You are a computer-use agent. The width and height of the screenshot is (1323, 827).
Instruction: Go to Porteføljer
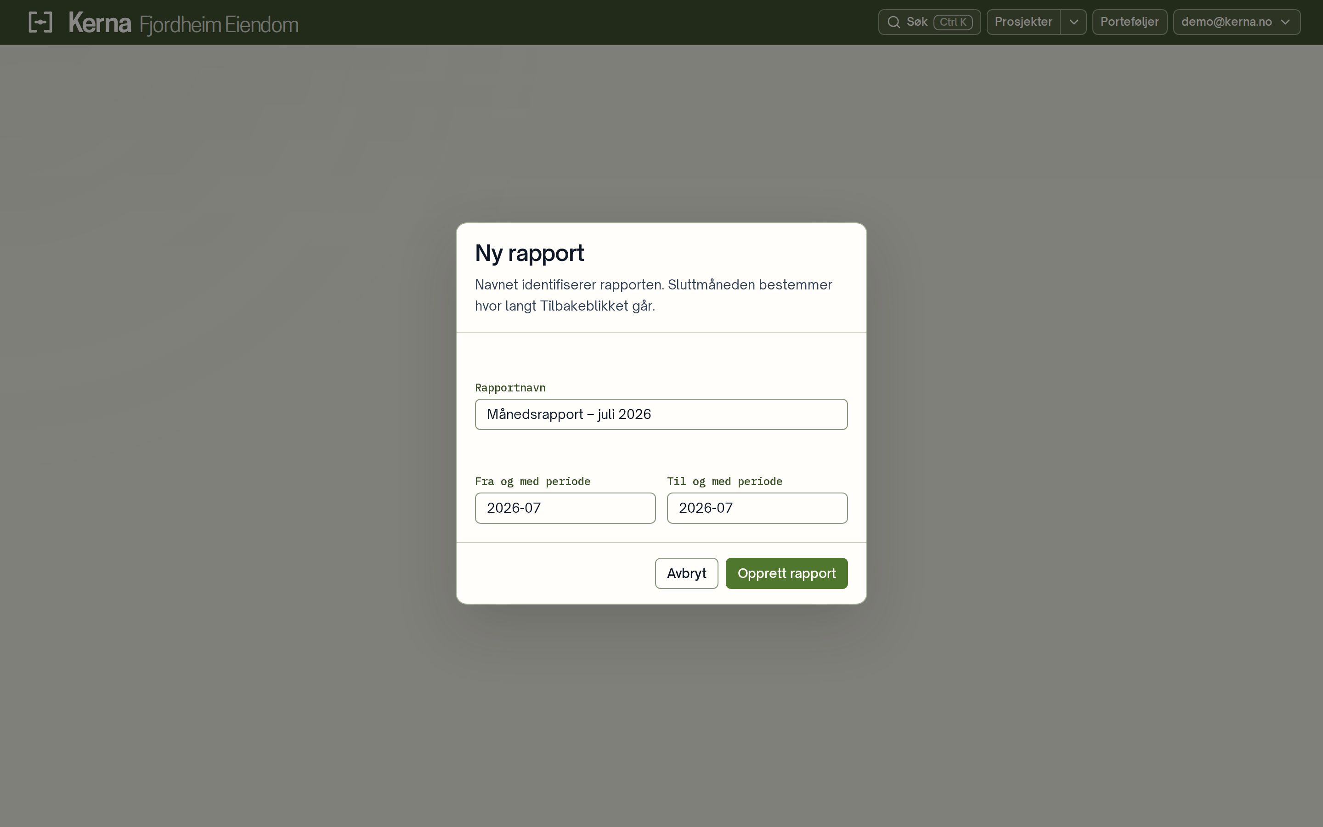tap(1130, 22)
